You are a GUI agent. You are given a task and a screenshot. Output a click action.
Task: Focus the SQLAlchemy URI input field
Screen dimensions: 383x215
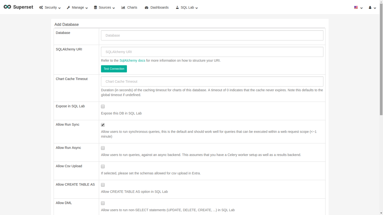212,52
